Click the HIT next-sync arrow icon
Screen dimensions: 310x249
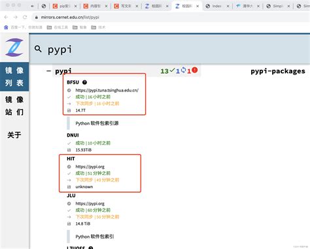pos(69,180)
